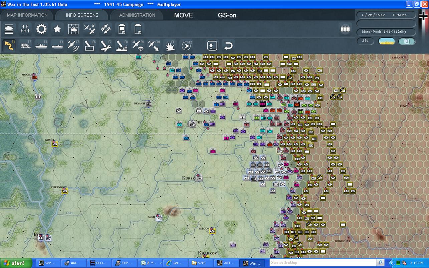
Task: Switch to the 'War...' taskbar window
Action: (253, 263)
